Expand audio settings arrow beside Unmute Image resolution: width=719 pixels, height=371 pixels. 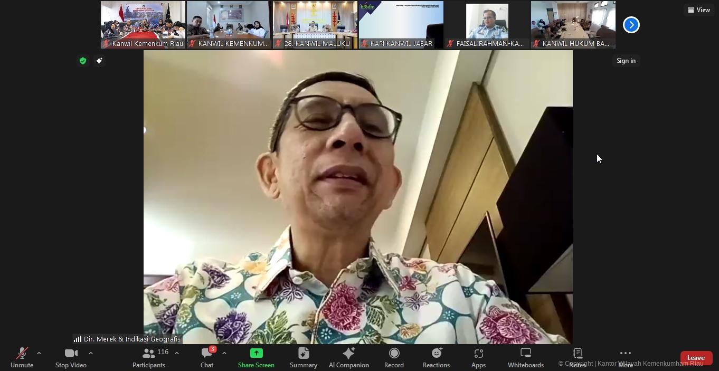click(x=39, y=353)
